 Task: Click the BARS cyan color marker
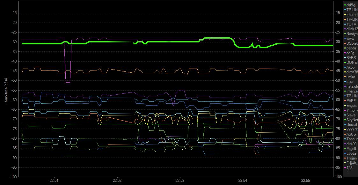click(345, 58)
